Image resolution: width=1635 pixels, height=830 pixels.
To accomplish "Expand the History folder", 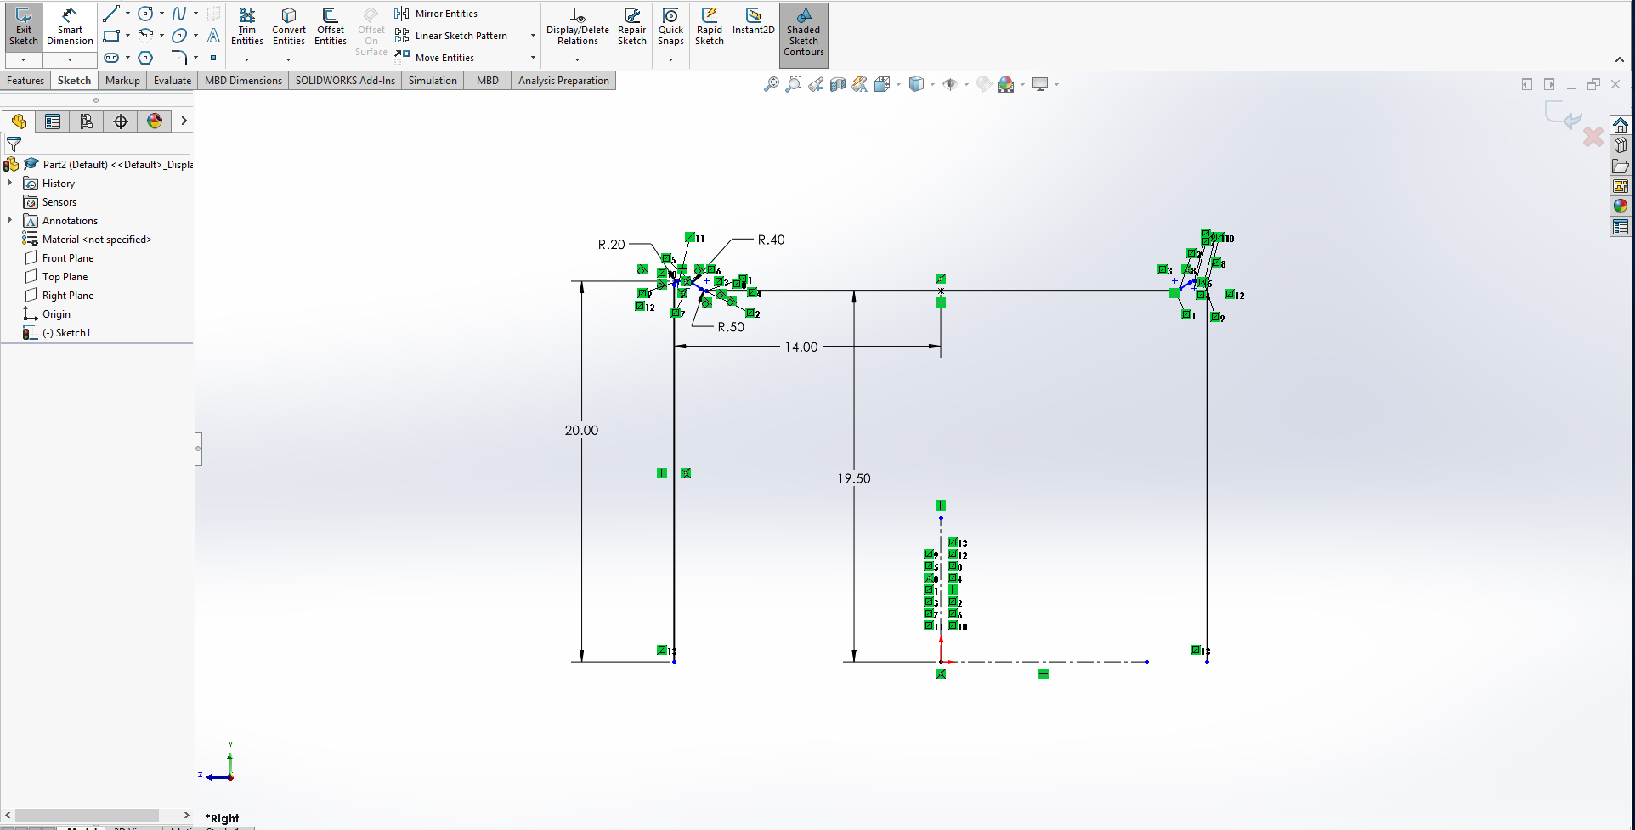I will click(10, 183).
